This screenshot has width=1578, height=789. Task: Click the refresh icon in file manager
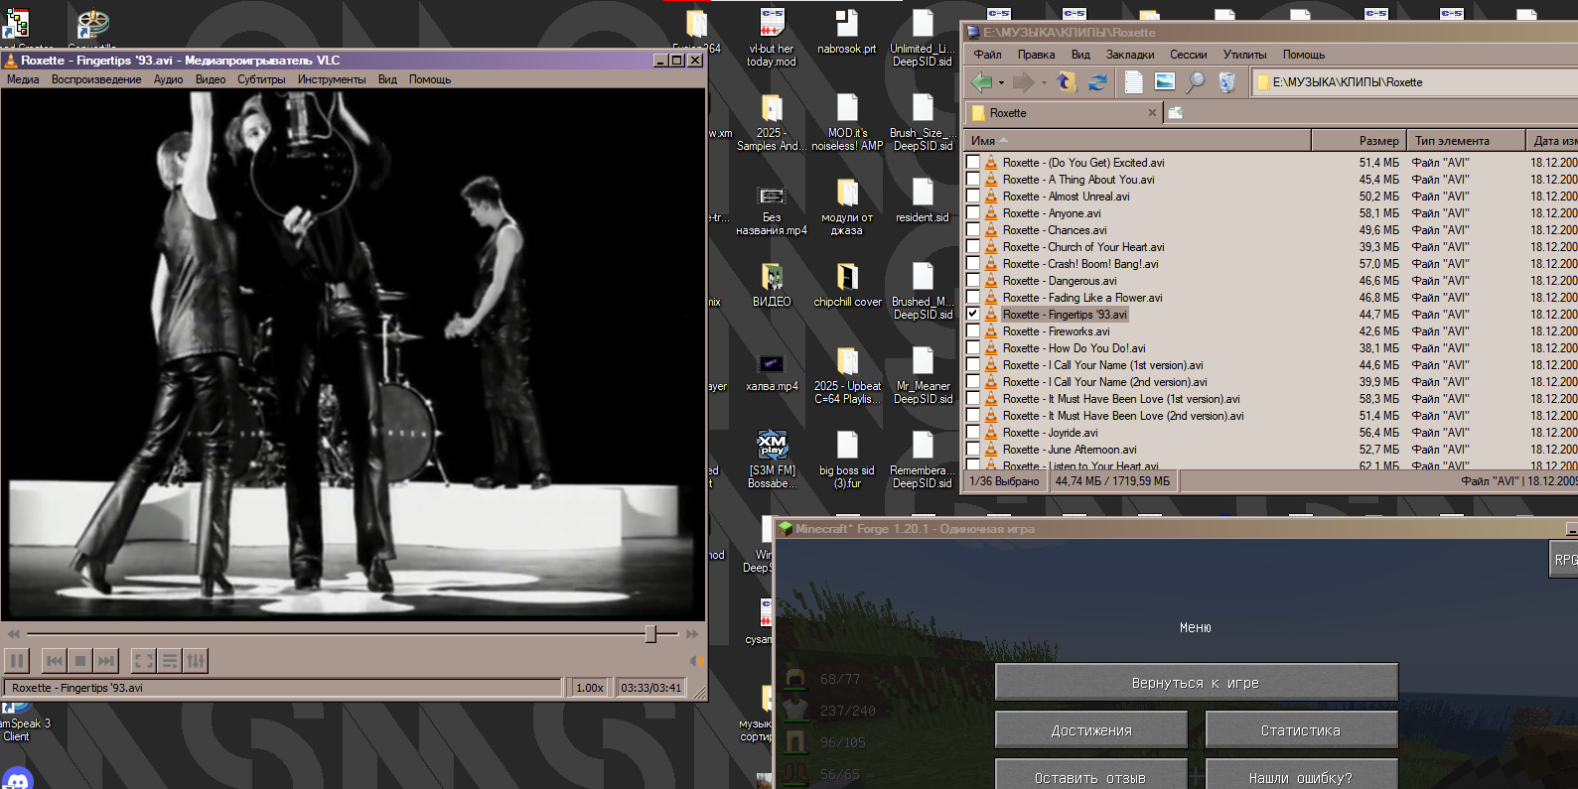coord(1097,82)
